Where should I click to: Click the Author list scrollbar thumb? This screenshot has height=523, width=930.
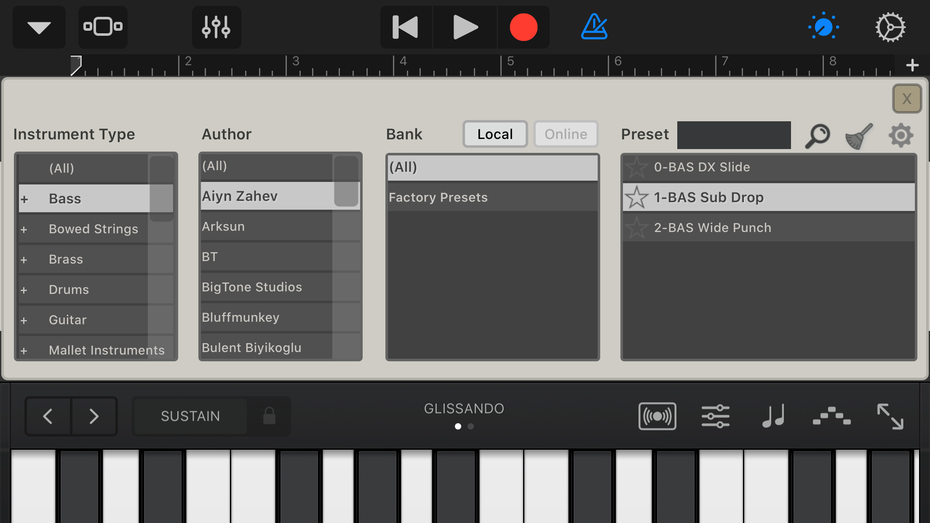346,182
